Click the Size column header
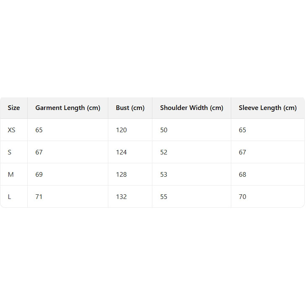This screenshot has height=306, width=306. [14, 108]
